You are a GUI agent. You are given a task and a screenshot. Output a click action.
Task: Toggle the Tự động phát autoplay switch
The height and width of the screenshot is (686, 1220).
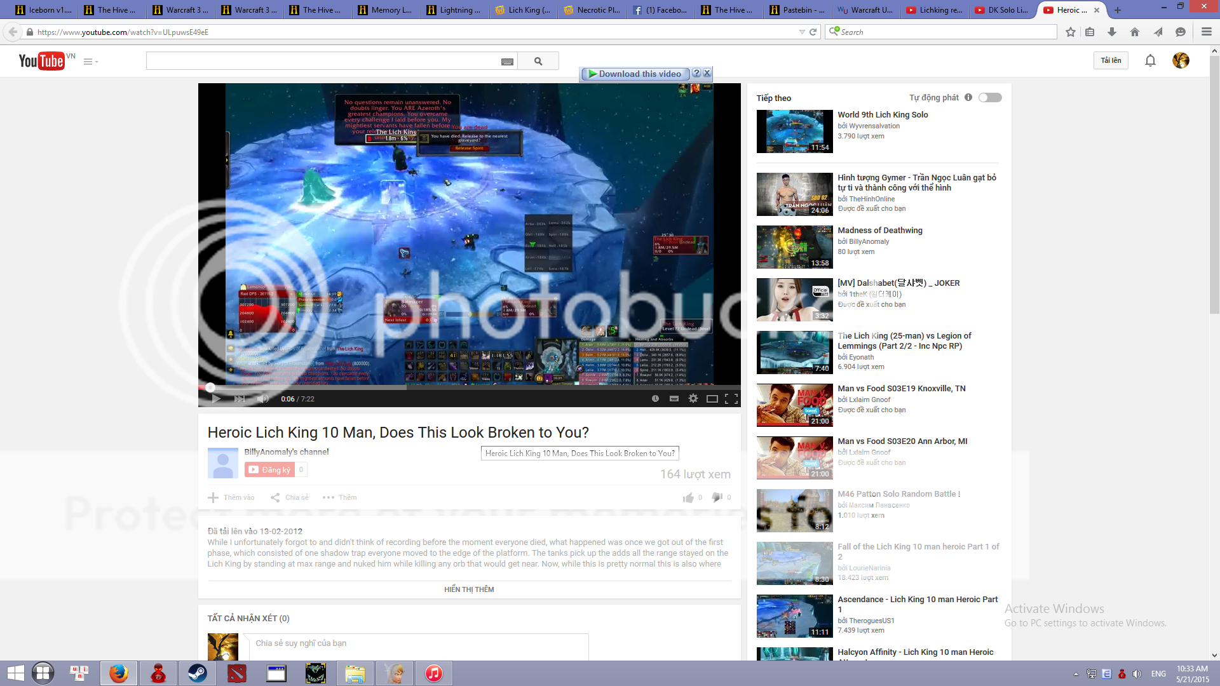[990, 97]
